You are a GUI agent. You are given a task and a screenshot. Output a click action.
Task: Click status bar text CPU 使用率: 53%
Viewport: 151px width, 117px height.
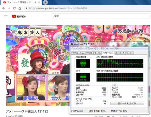tap(97, 111)
